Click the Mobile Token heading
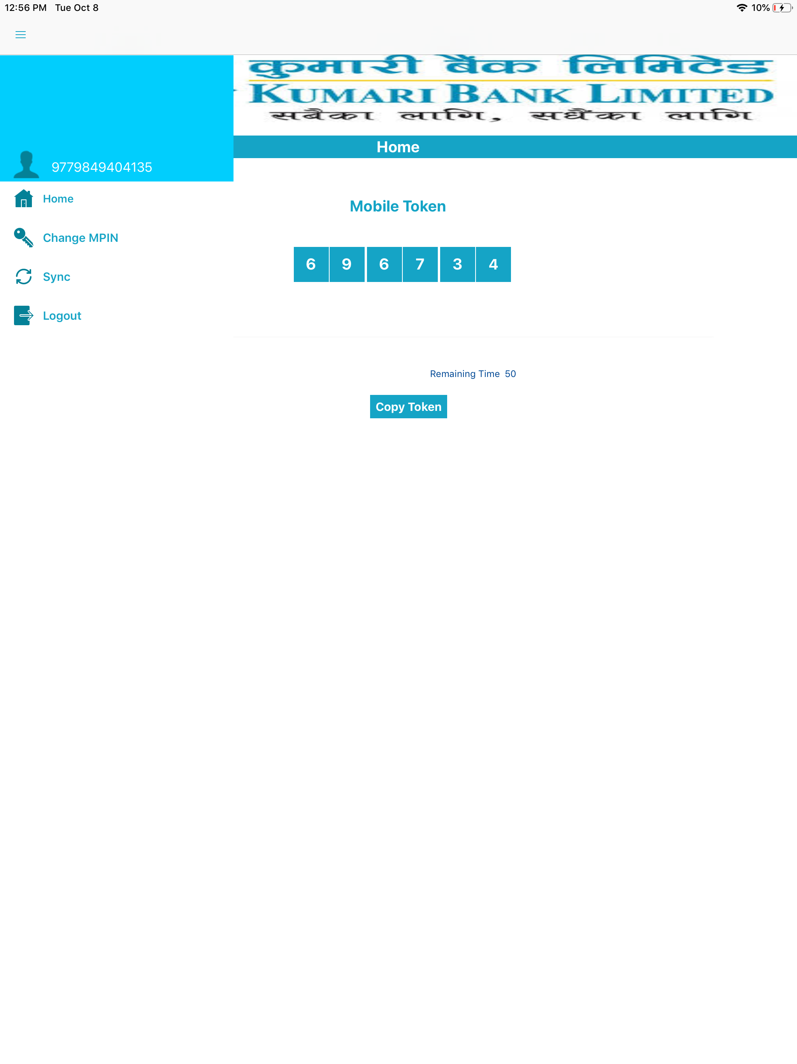The width and height of the screenshot is (797, 1064). 398,206
